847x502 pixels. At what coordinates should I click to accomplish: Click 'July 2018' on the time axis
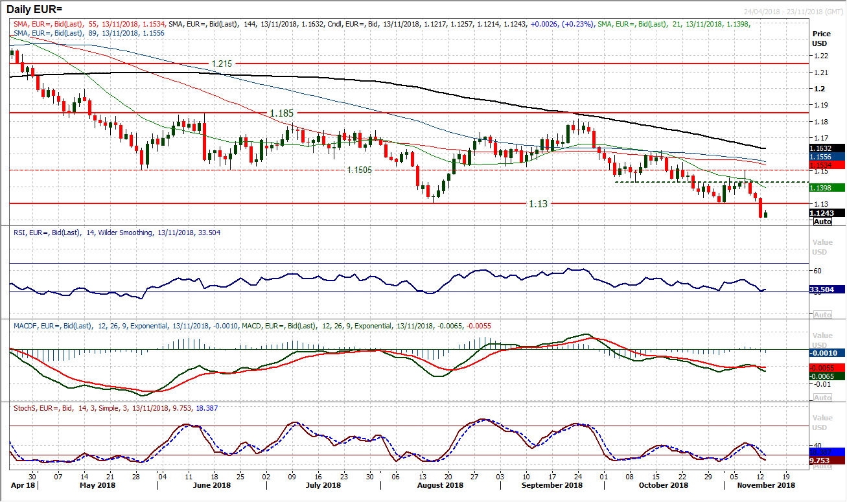pyautogui.click(x=323, y=485)
